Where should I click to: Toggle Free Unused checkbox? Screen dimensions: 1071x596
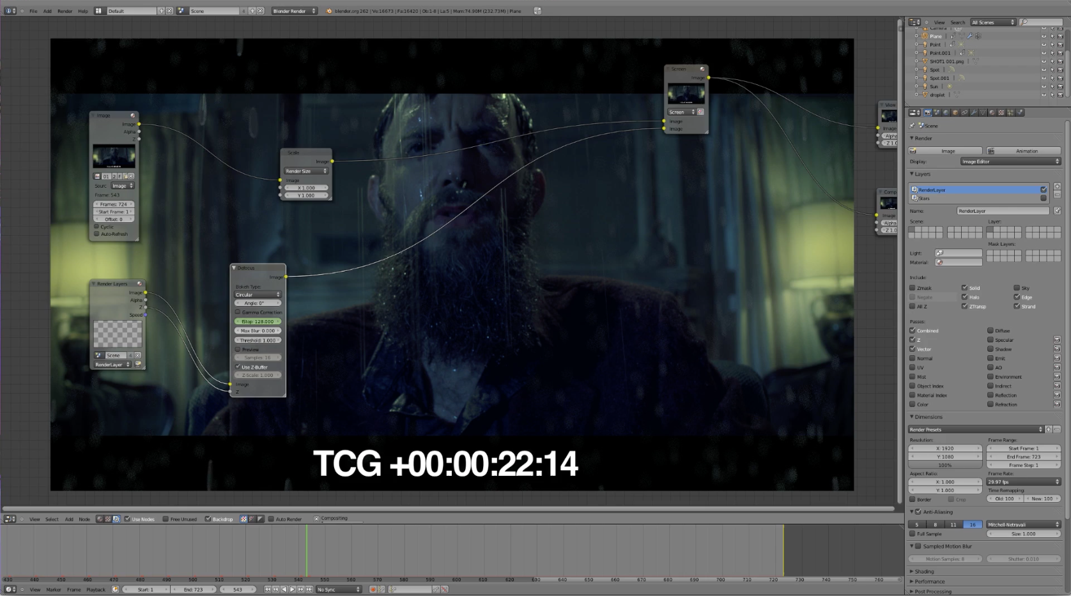(166, 519)
